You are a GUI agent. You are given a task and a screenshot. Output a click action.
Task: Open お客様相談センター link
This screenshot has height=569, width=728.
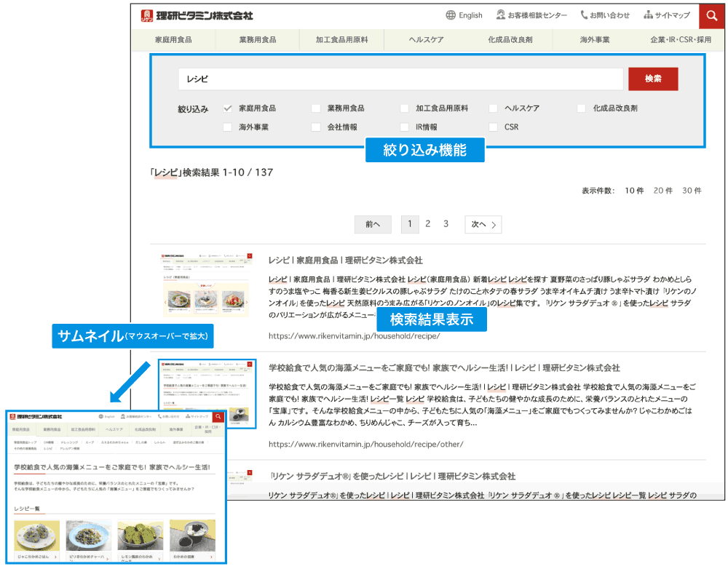(531, 15)
